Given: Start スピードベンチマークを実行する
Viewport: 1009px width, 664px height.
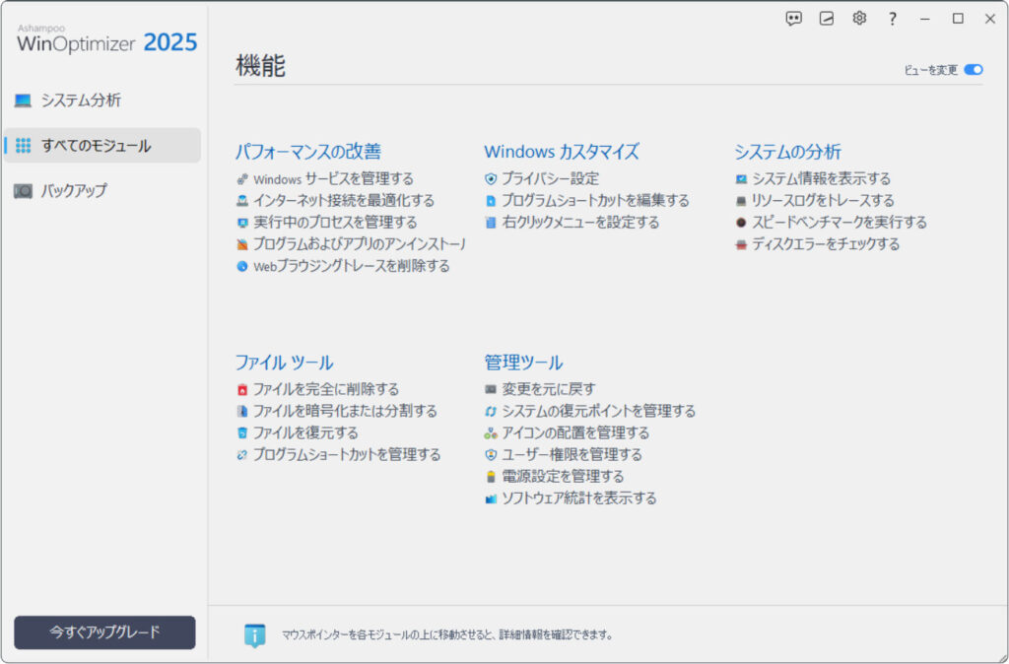Looking at the screenshot, I should [840, 223].
